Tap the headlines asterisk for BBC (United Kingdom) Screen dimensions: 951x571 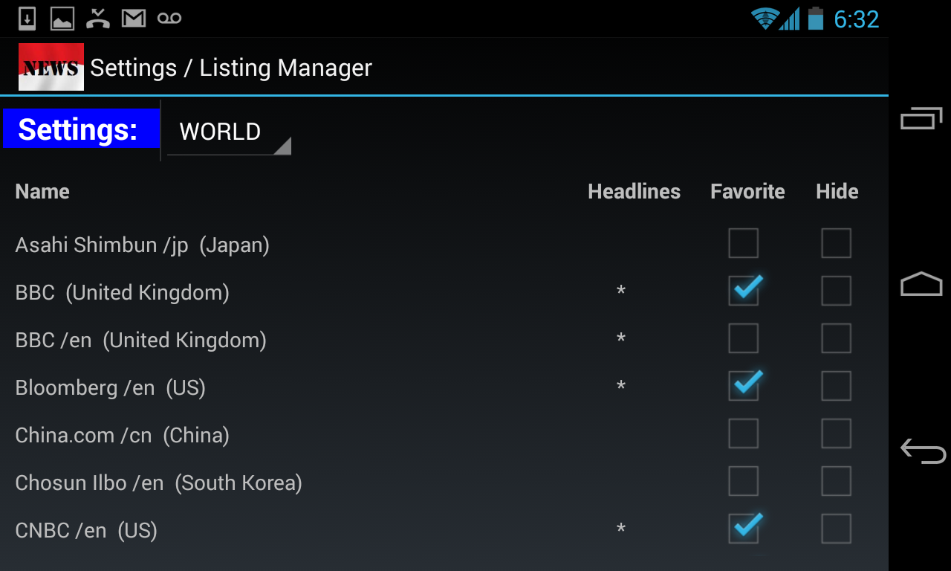(x=621, y=291)
